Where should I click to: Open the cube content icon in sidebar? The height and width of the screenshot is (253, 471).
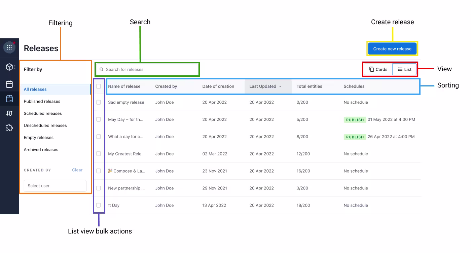9,67
